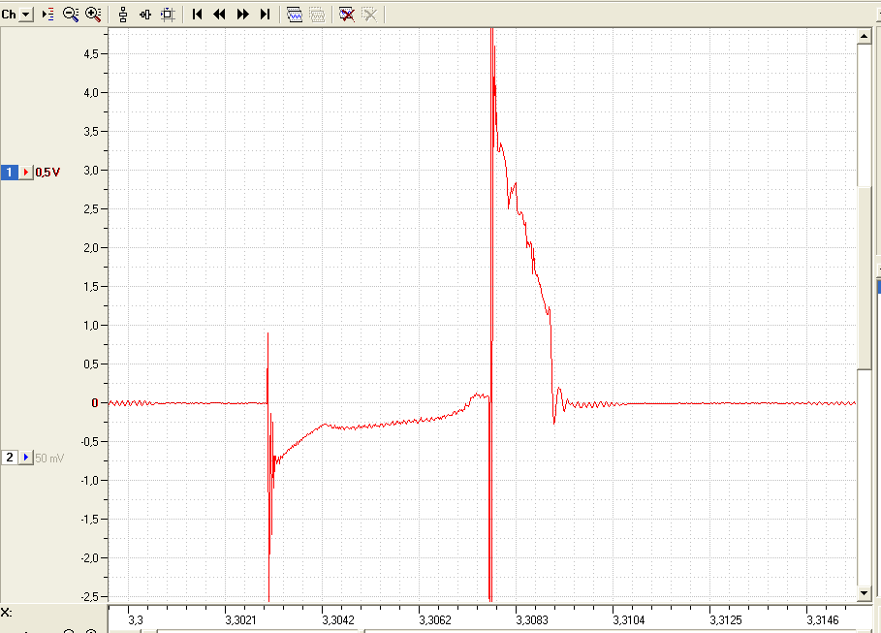The width and height of the screenshot is (881, 633).
Task: Click the 3,3083 time axis label
Action: (532, 620)
